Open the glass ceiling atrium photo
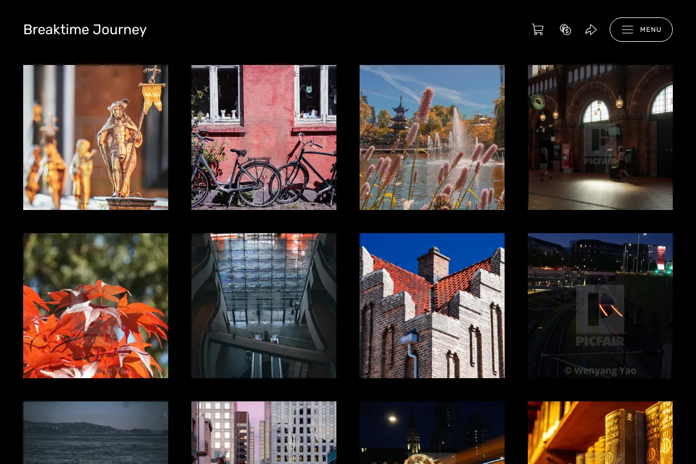696x464 pixels. 264,306
